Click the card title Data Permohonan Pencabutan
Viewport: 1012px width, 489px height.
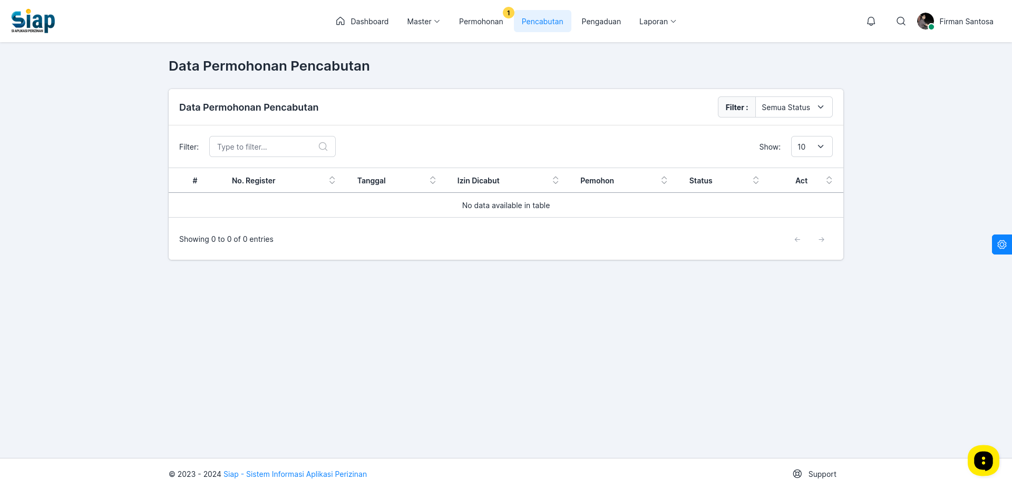tap(249, 107)
